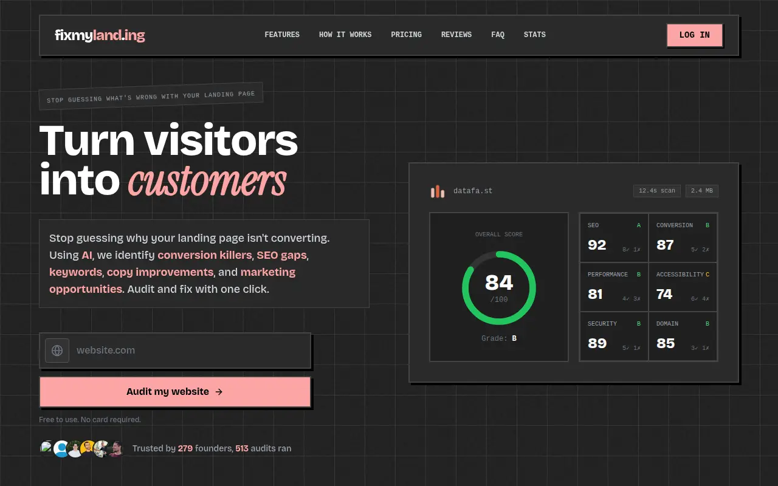The height and width of the screenshot is (486, 778).
Task: Select Stats in navigation bar
Action: click(535, 35)
